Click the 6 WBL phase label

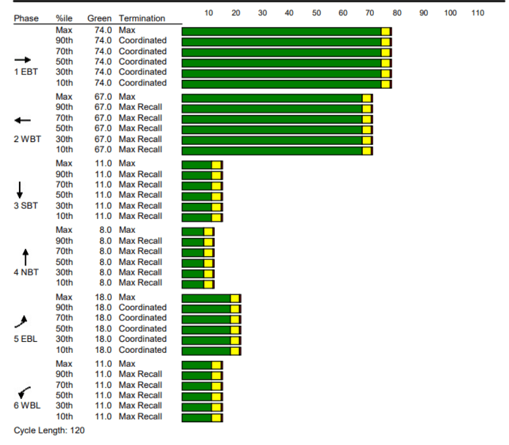tap(26, 406)
